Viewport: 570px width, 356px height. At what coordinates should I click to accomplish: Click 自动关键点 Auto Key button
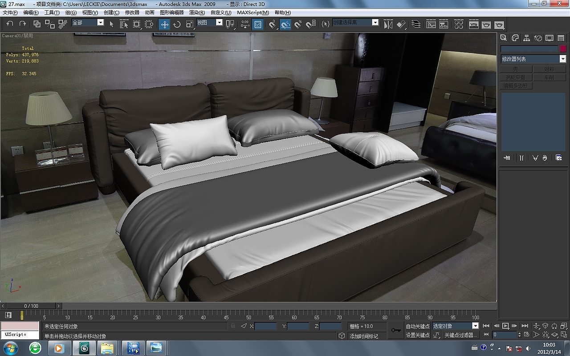tap(418, 326)
